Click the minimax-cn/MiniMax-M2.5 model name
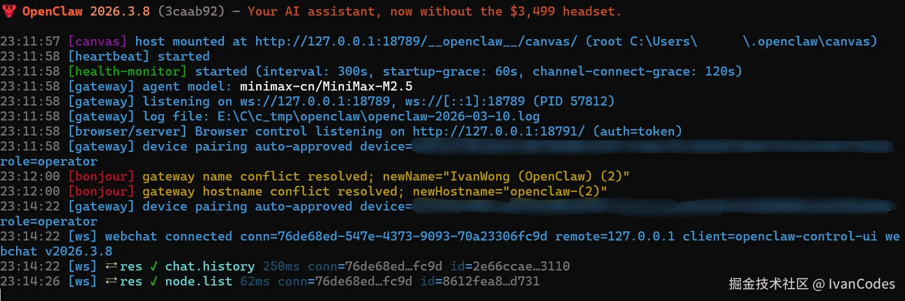905x301 pixels. 326,86
